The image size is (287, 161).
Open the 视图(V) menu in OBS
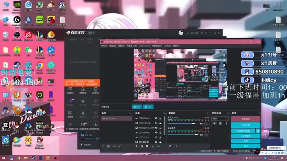coord(121,46)
